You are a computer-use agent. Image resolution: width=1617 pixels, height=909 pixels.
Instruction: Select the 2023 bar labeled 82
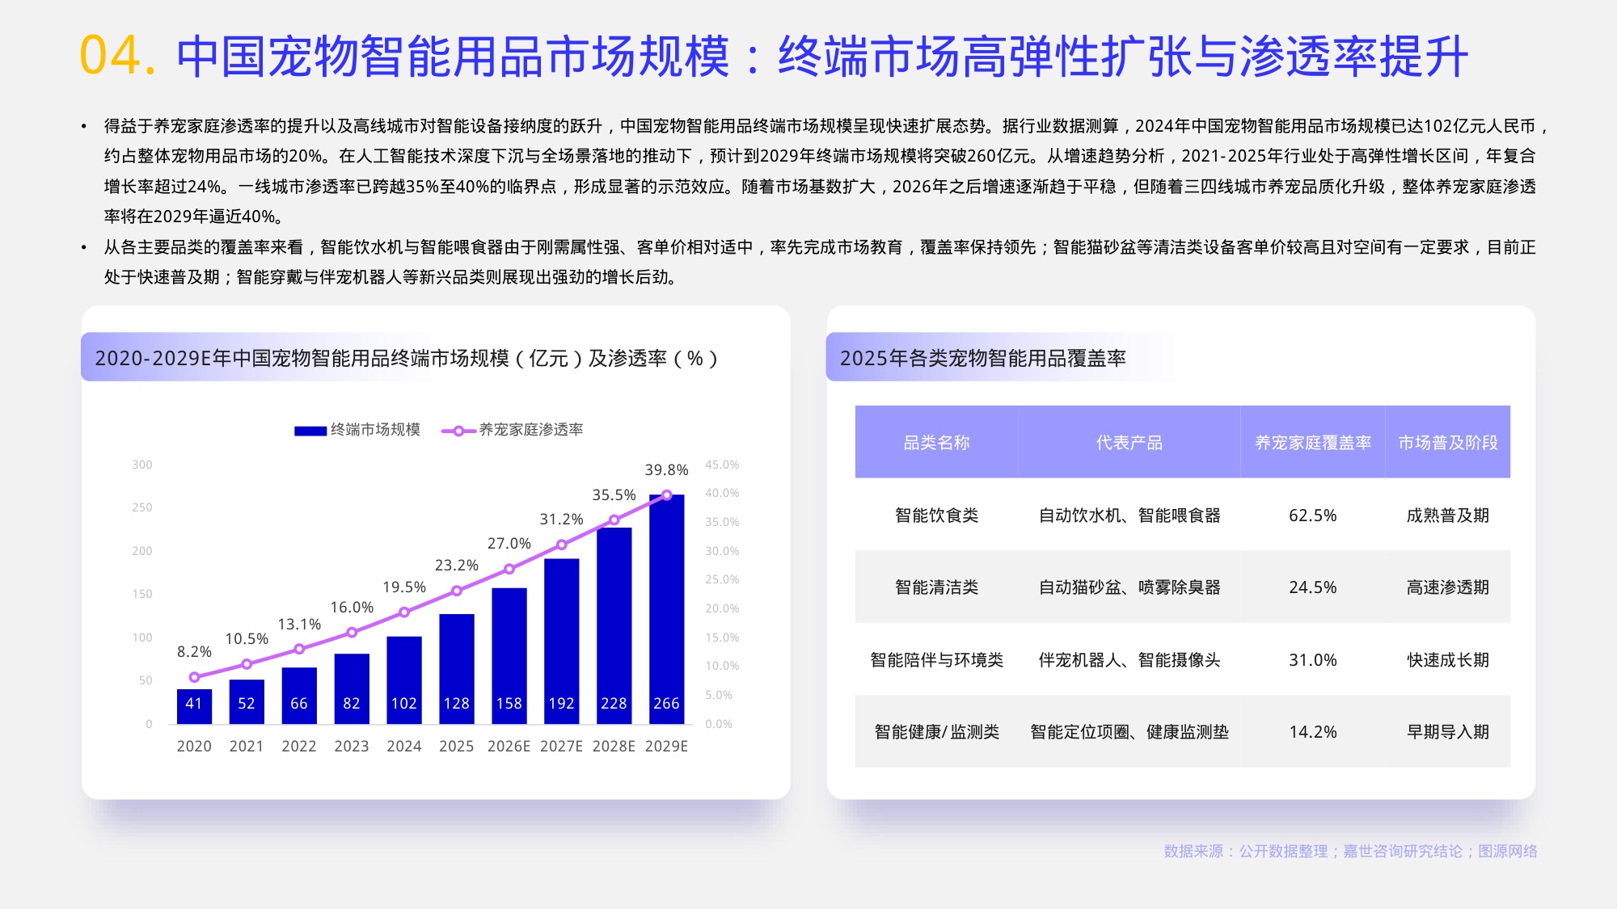tap(352, 688)
